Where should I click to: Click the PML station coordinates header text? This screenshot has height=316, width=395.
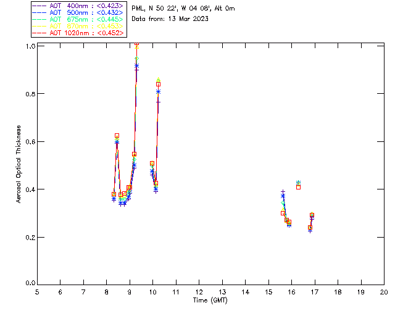click(183, 9)
